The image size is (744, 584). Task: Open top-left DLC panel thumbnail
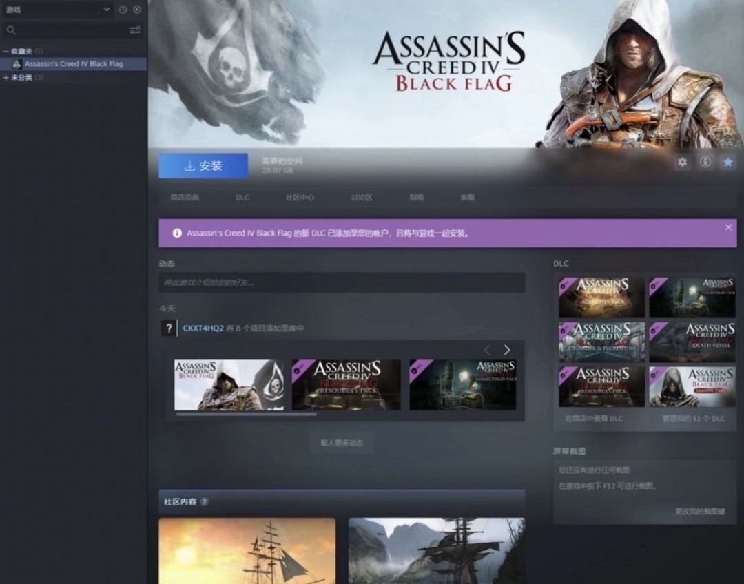tap(601, 298)
